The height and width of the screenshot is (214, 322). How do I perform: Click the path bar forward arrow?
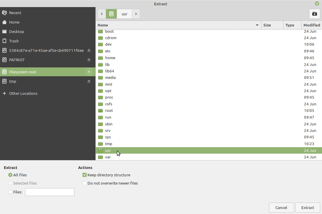136,14
